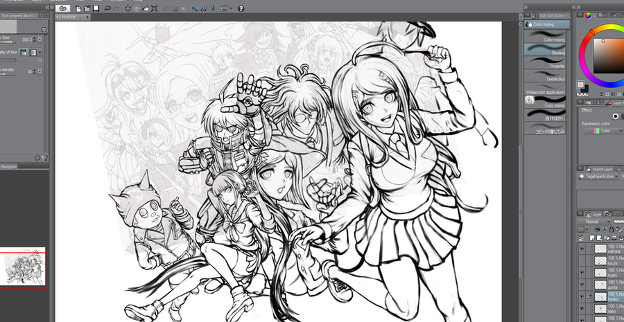This screenshot has width=624, height=322.
Task: Hide the gonta layer
Action: click(x=582, y=285)
